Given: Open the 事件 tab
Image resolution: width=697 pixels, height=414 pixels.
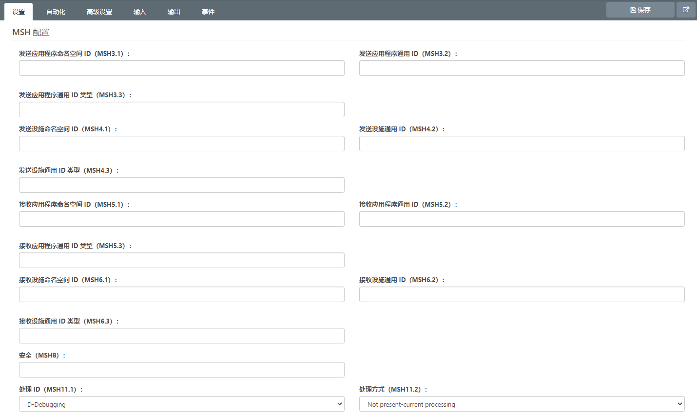Looking at the screenshot, I should pos(208,12).
